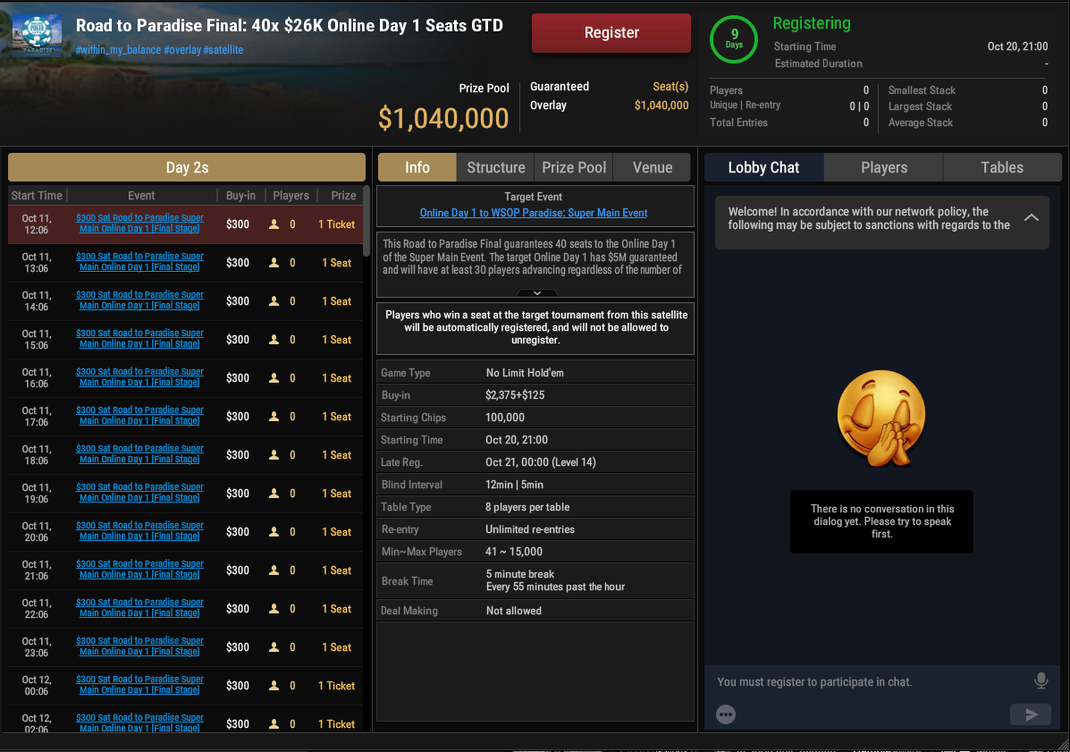
Task: Sort by Buy-in column header
Action: pos(240,195)
